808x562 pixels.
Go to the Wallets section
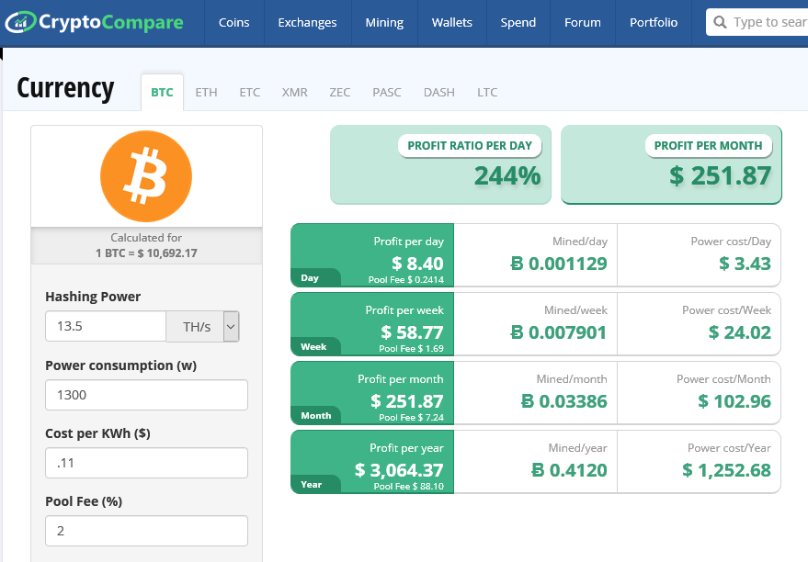coord(451,21)
